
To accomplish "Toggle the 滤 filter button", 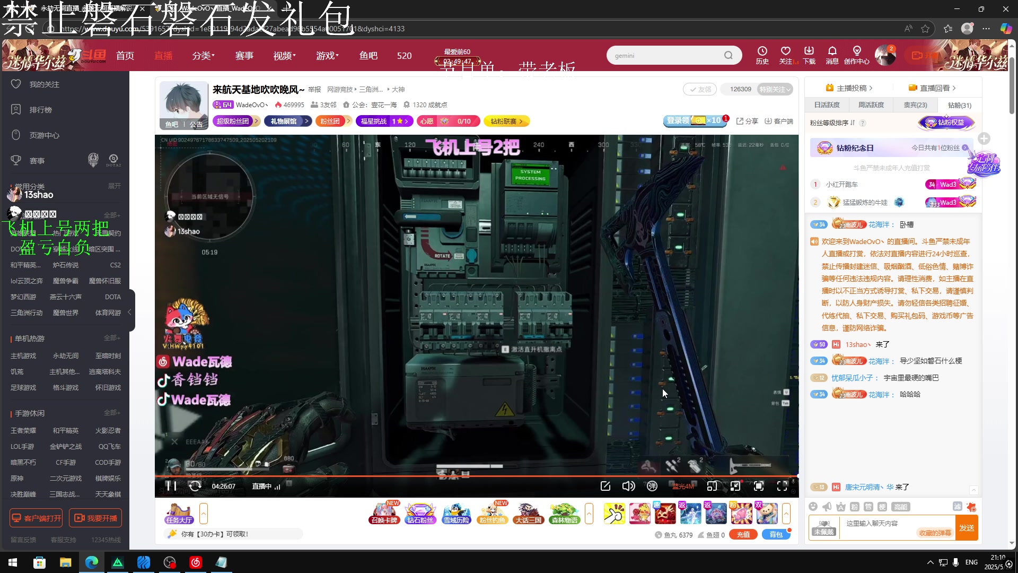I will click(x=958, y=507).
